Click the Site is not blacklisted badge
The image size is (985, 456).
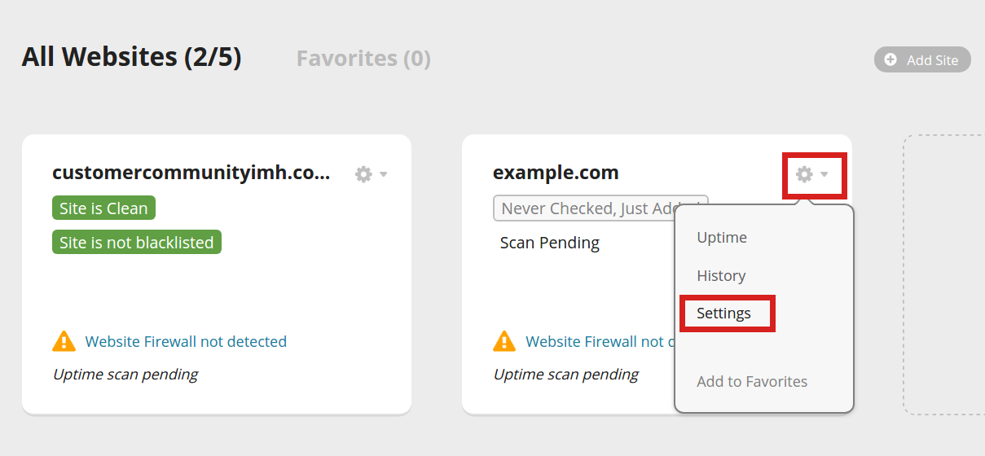pos(136,243)
